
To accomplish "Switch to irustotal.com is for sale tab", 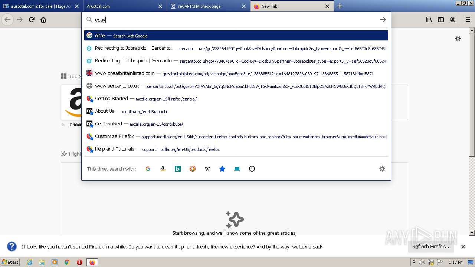I will click(x=42, y=6).
